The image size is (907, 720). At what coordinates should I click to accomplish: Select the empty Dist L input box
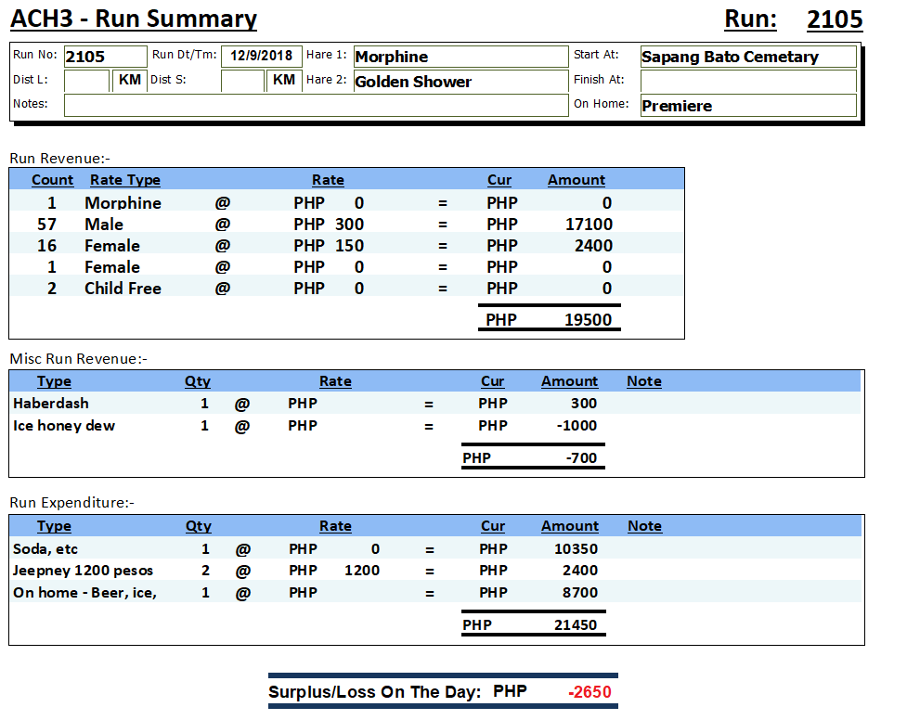click(x=87, y=81)
